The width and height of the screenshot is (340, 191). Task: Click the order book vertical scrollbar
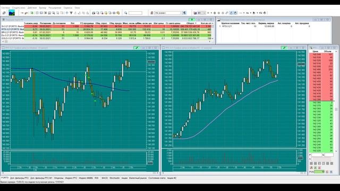336,101
